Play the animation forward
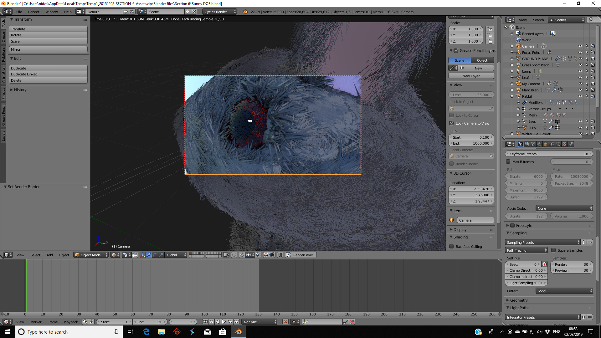The width and height of the screenshot is (601, 338). (x=224, y=322)
